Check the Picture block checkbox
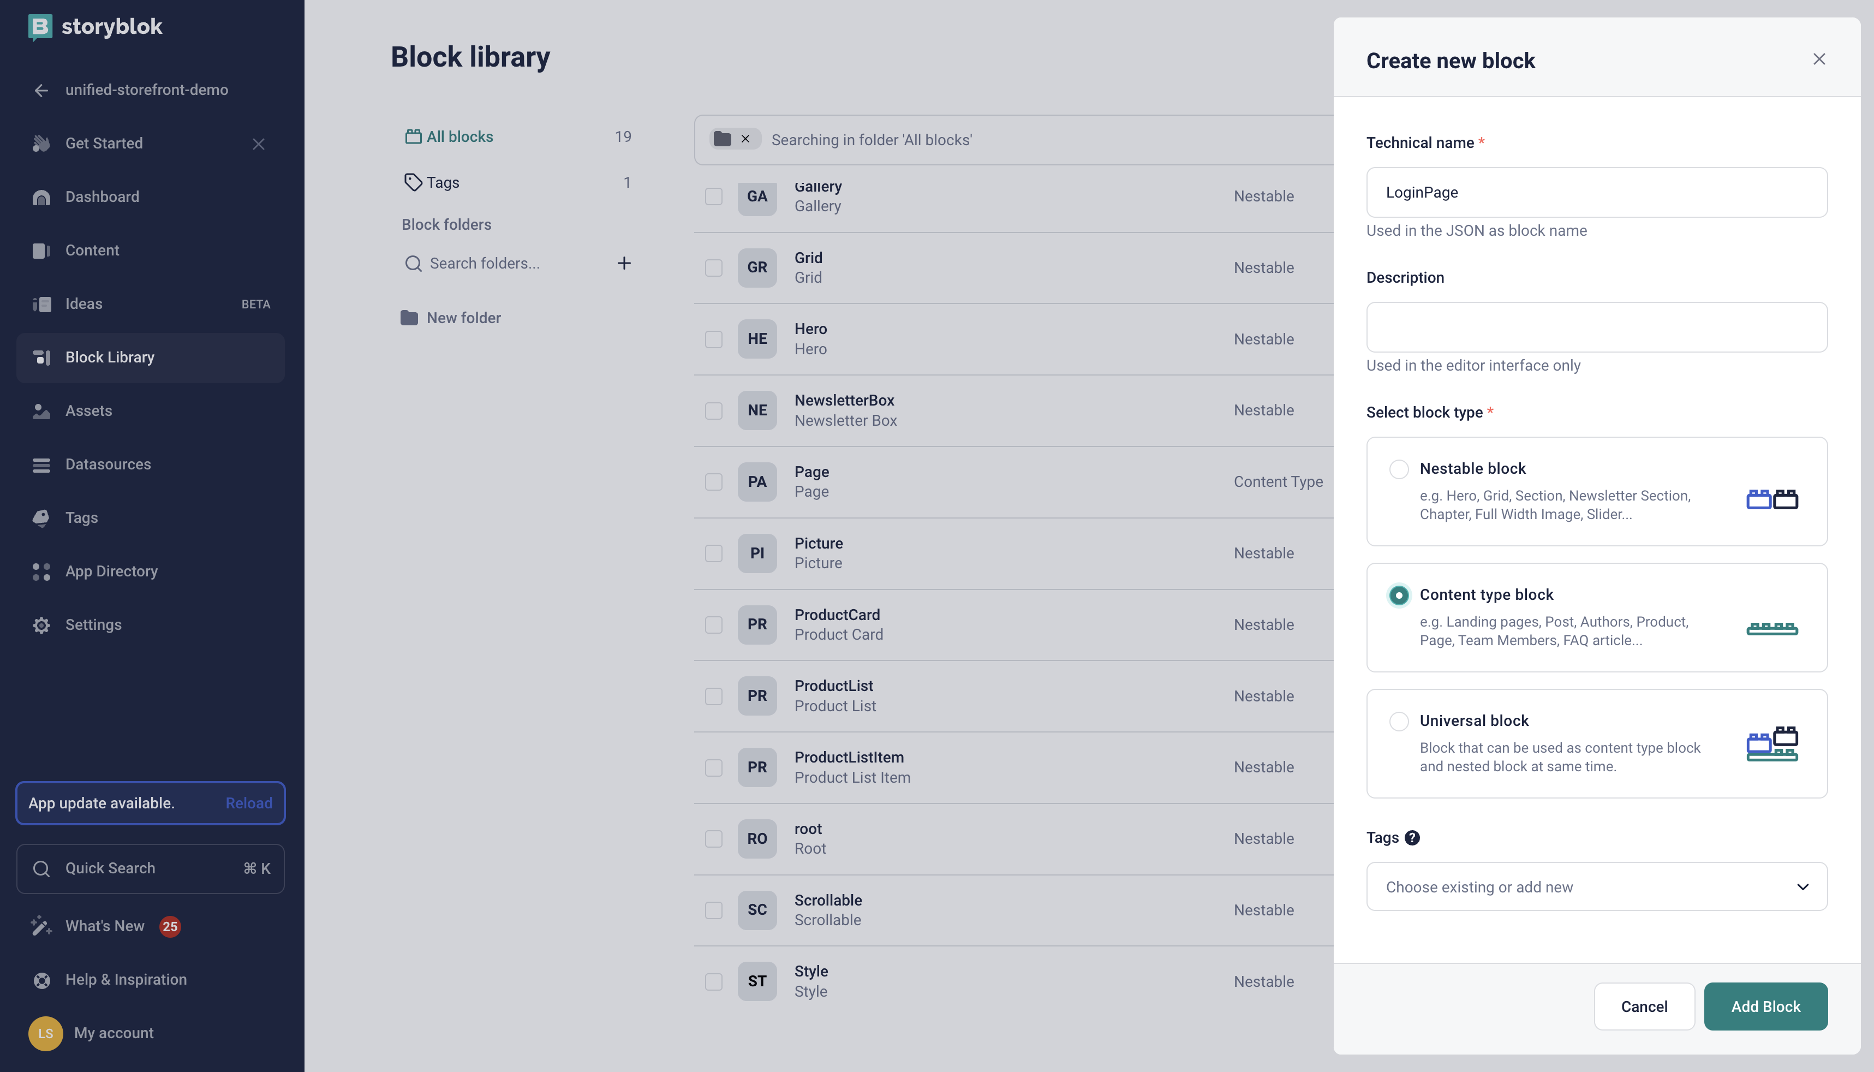This screenshot has width=1874, height=1072. coord(713,553)
